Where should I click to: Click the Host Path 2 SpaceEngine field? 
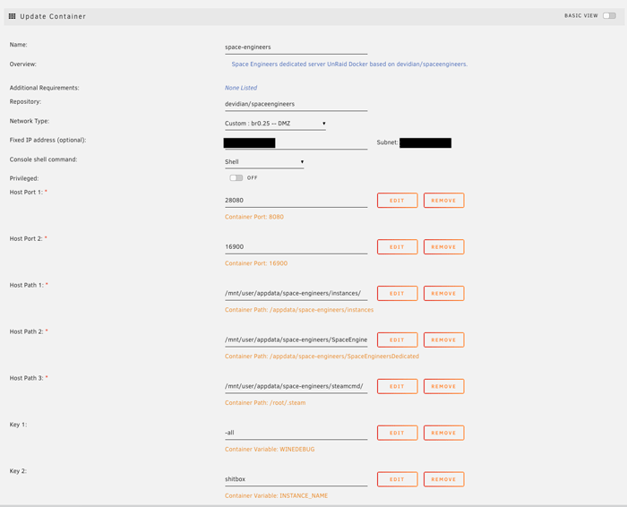(296, 339)
